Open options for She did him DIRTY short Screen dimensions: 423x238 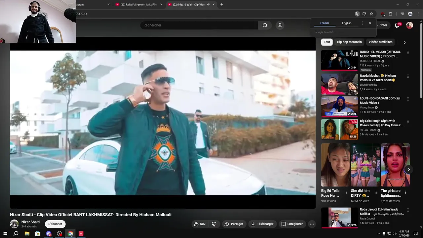click(x=376, y=192)
